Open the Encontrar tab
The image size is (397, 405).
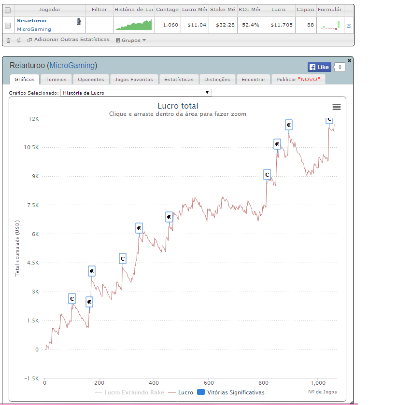point(254,79)
